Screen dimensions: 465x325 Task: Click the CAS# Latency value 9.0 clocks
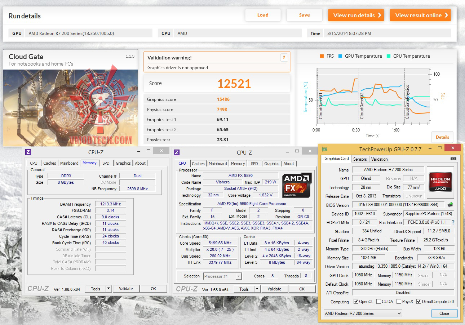[110, 217]
